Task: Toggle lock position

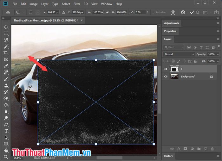Action: pos(184,61)
